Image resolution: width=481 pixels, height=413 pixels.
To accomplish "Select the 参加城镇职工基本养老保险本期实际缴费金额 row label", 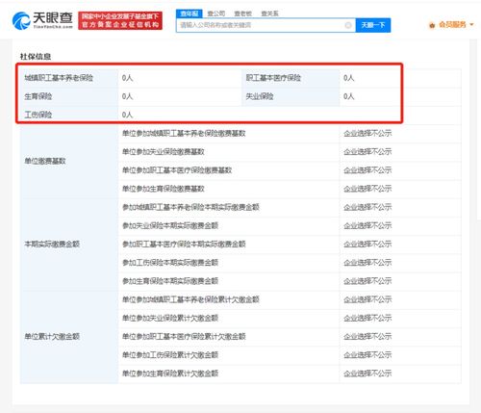I will tap(190, 207).
